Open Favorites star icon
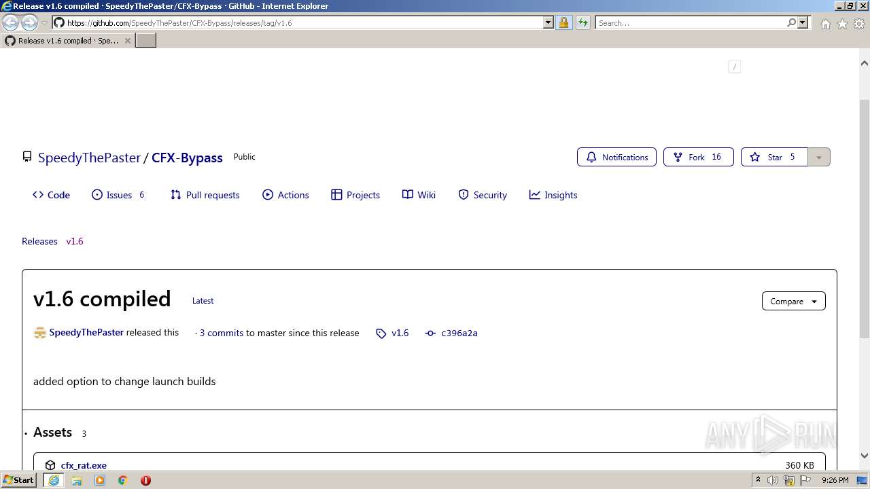The height and width of the screenshot is (489, 870). (x=842, y=24)
